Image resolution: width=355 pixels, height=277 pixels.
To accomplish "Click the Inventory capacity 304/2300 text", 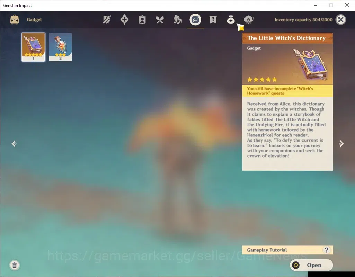I will pos(303,20).
